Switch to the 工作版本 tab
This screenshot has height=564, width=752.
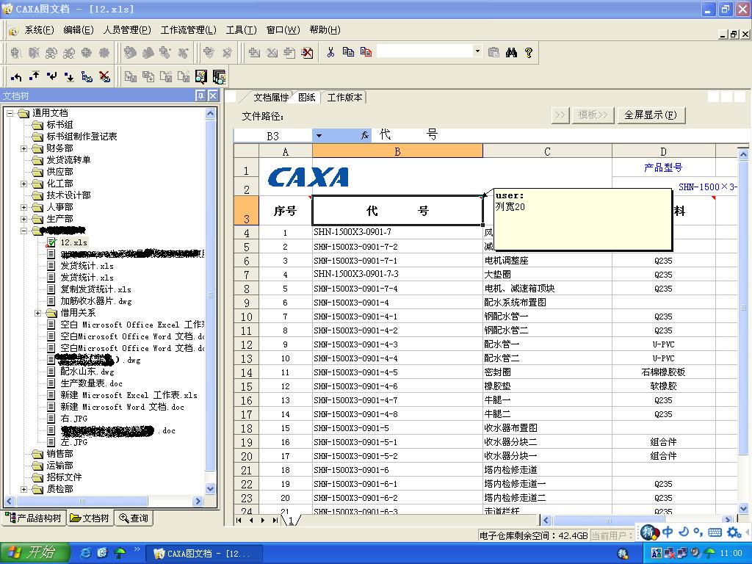pos(344,98)
